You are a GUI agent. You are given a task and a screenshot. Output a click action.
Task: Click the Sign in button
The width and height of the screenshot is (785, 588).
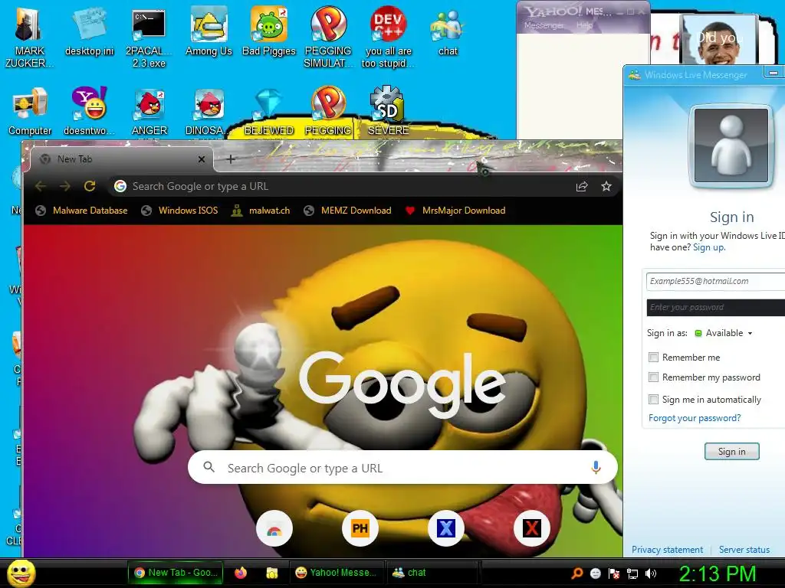731,452
